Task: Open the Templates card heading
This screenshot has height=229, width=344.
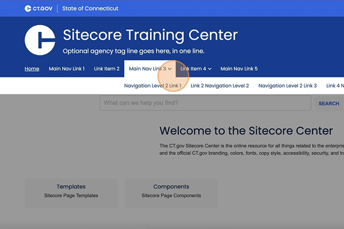Action: [71, 187]
